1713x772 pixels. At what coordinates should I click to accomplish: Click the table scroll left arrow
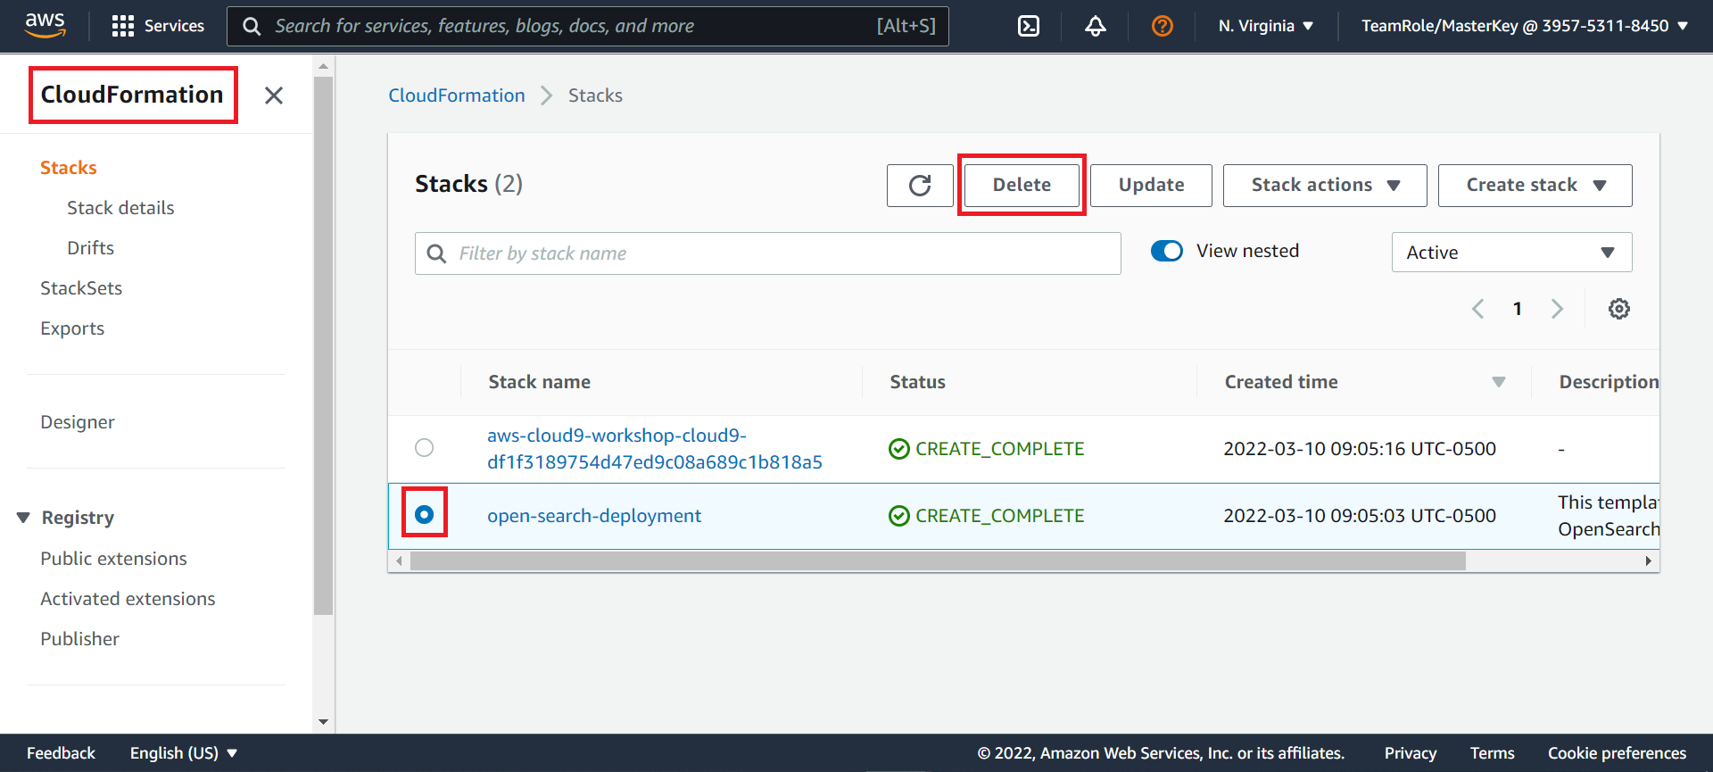click(x=399, y=560)
